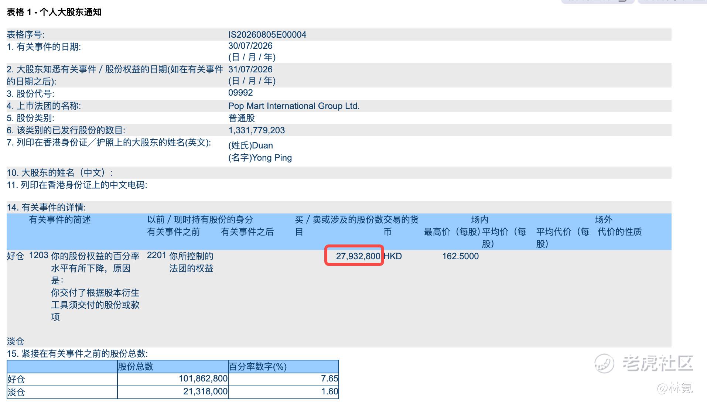The width and height of the screenshot is (707, 404).
Task: Select the form serial number IS20260805E00004
Action: pyautogui.click(x=267, y=35)
